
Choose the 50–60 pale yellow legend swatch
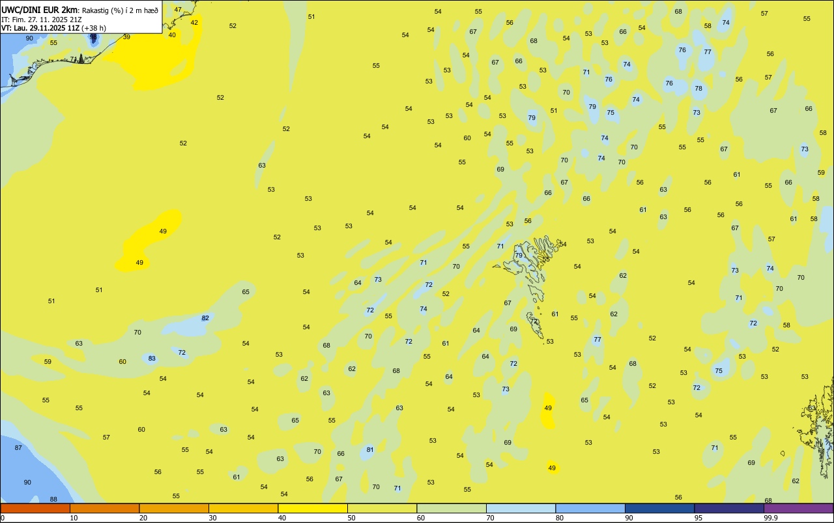382,508
